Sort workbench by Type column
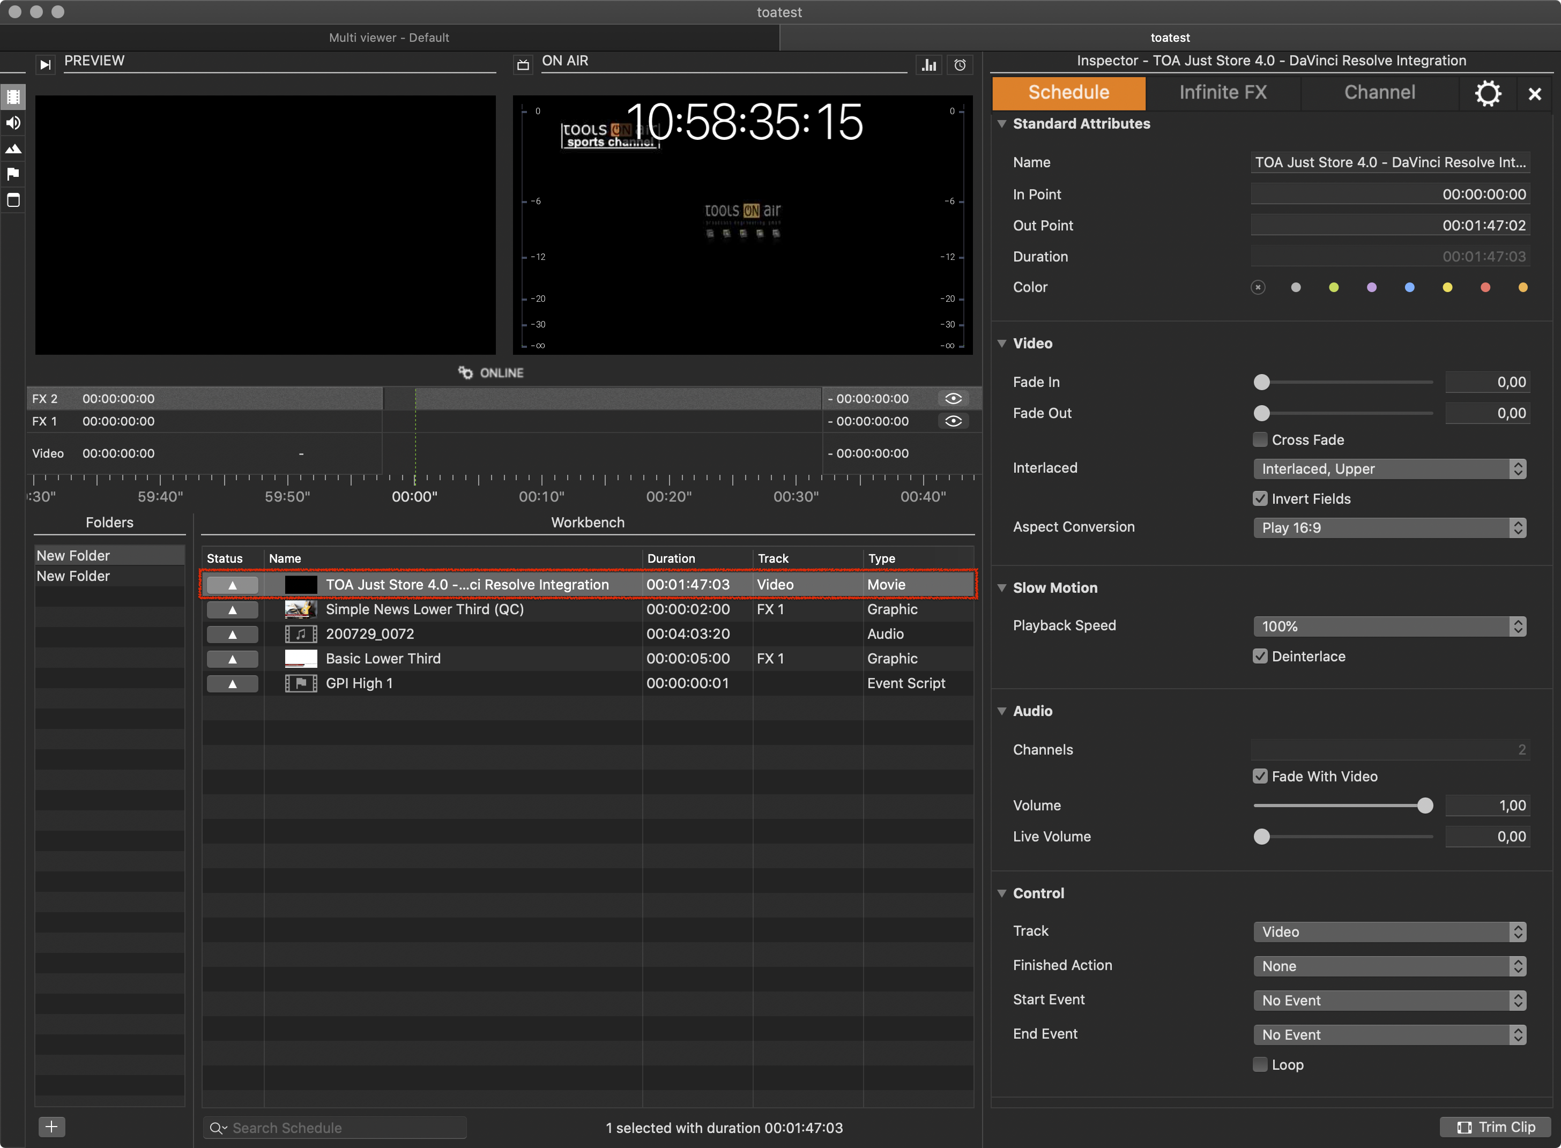Viewport: 1561px width, 1148px height. click(918, 558)
